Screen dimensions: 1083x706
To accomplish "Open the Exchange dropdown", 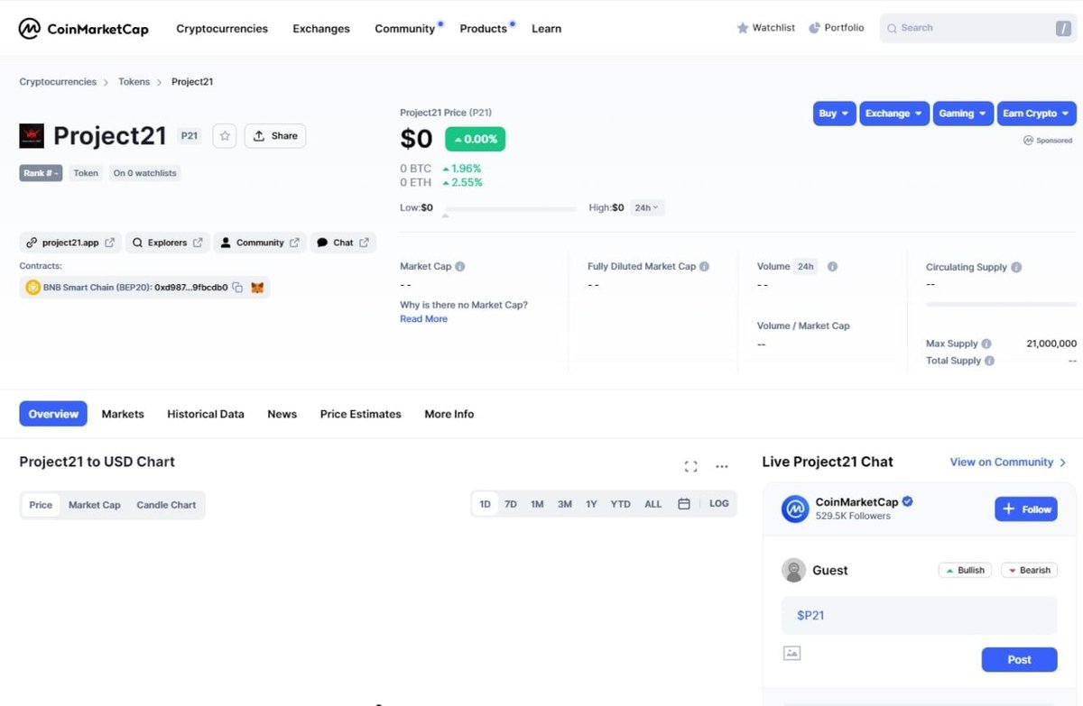I will pos(894,114).
